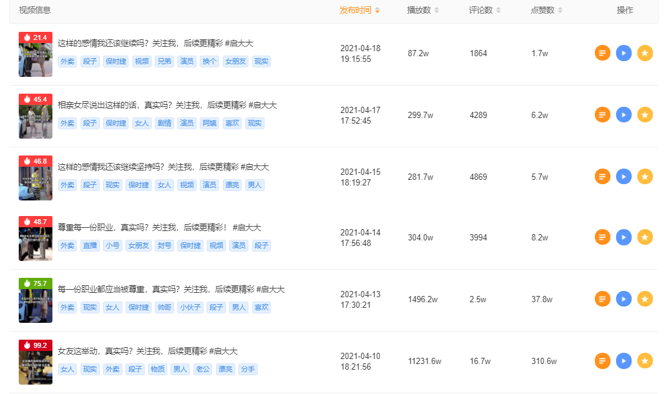Favorite the 2021-04-13 video star
The image size is (666, 394).
[645, 299]
